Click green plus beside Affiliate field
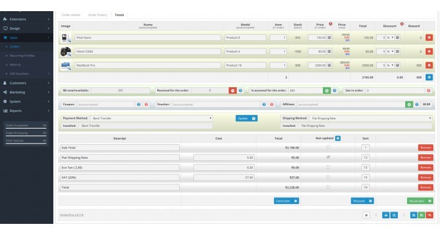This screenshot has width=440, height=235. (x=409, y=104)
